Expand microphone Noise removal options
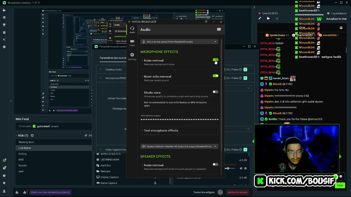351x197 pixels. point(142,60)
